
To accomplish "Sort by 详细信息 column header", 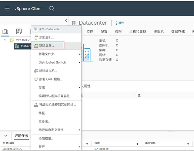I will [150, 143].
